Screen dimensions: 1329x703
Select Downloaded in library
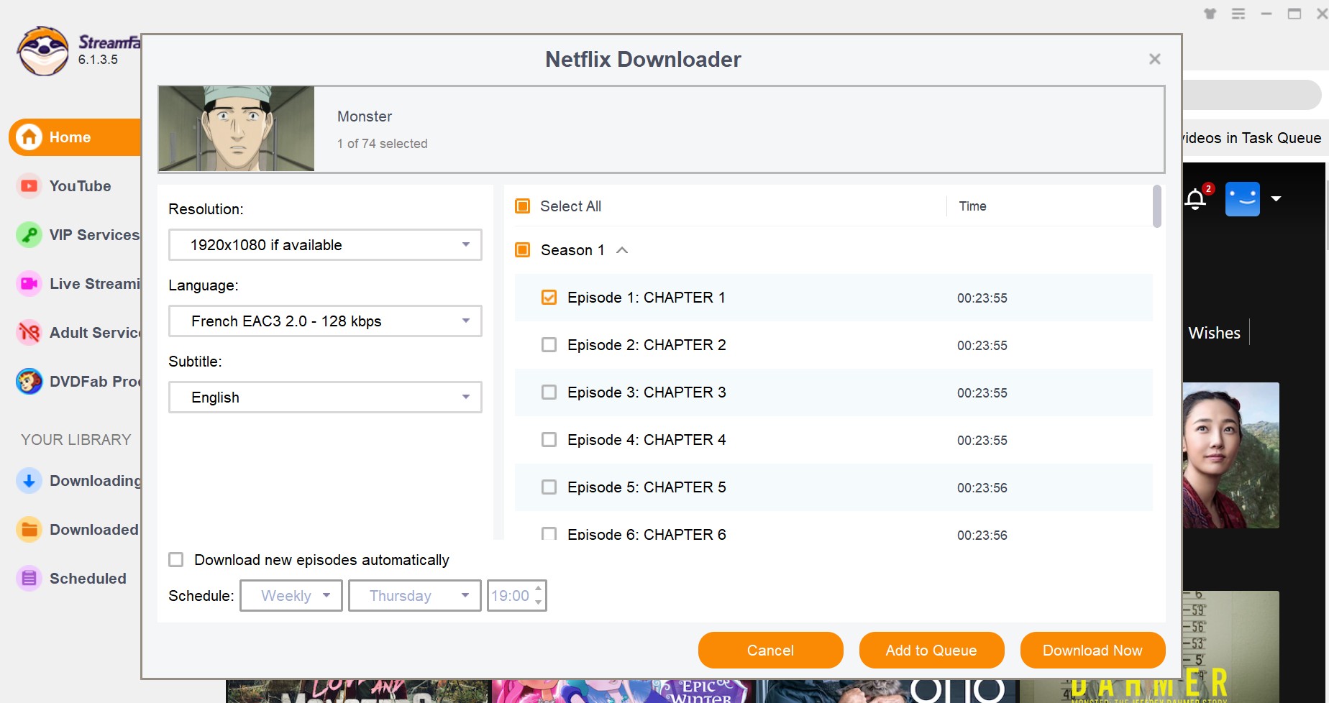pyautogui.click(x=94, y=530)
